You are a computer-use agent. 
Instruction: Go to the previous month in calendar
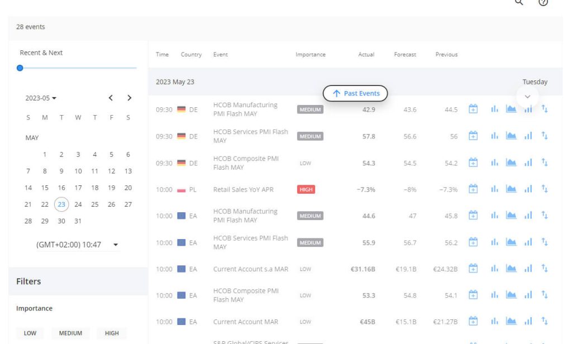click(111, 98)
